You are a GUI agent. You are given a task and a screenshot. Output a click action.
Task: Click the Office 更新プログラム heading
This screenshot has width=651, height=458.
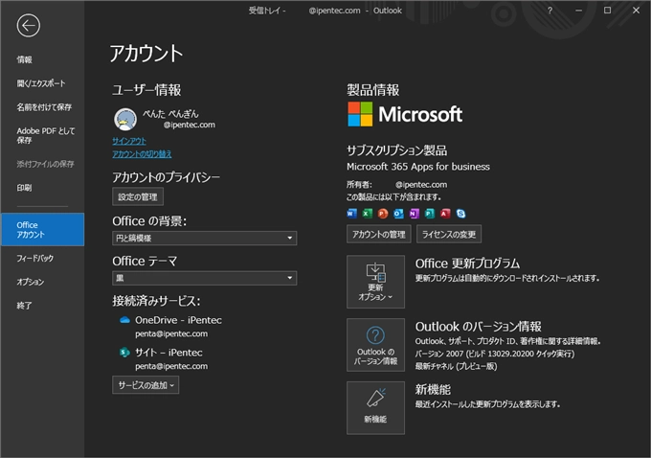tap(467, 263)
